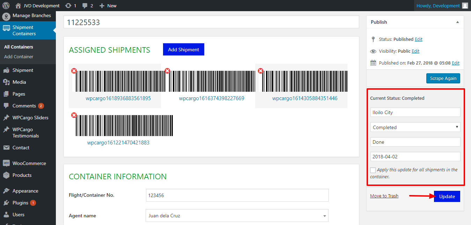Image resolution: width=471 pixels, height=225 pixels.
Task: Click the Scrape Again button
Action: [x=443, y=78]
